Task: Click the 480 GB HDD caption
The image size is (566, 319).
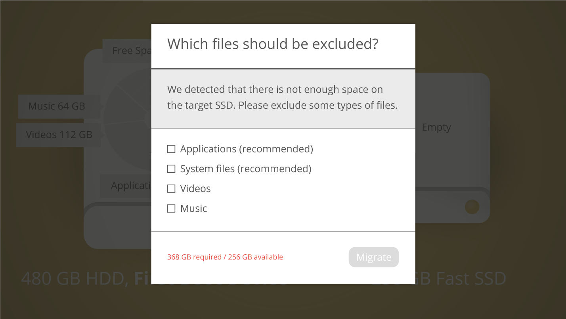Action: coord(74,279)
